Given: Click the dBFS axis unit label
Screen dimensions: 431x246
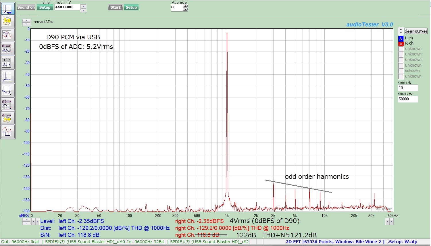Looking at the screenshot, I should click(x=24, y=216).
